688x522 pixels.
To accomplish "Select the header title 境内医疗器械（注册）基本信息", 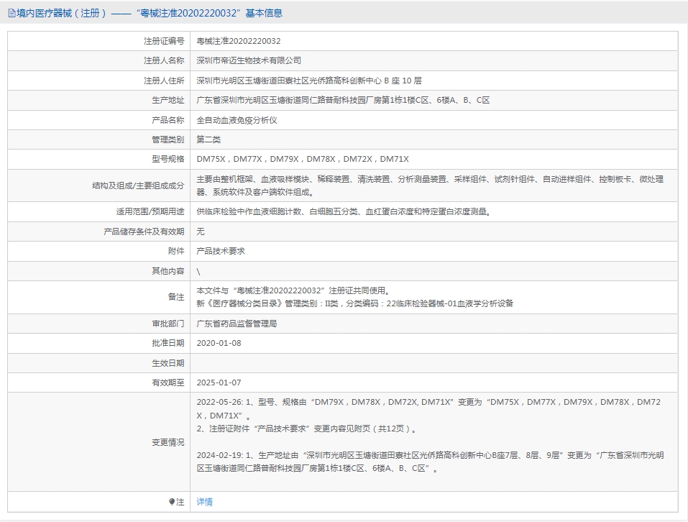I will (150, 13).
